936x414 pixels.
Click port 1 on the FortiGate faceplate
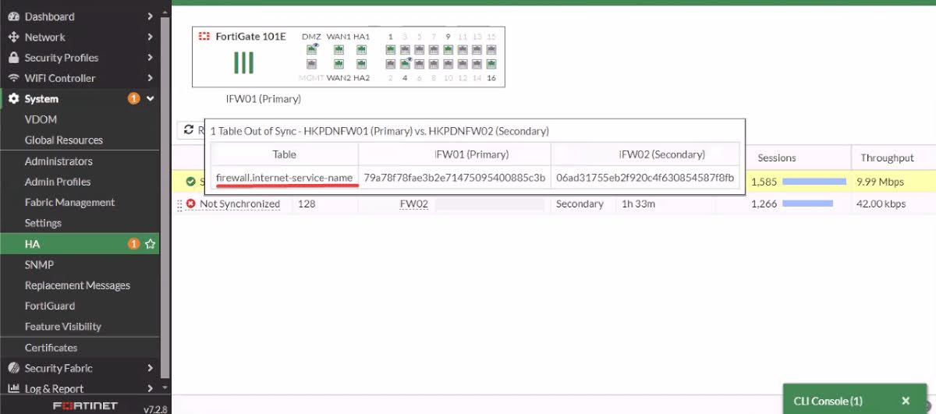pos(390,50)
